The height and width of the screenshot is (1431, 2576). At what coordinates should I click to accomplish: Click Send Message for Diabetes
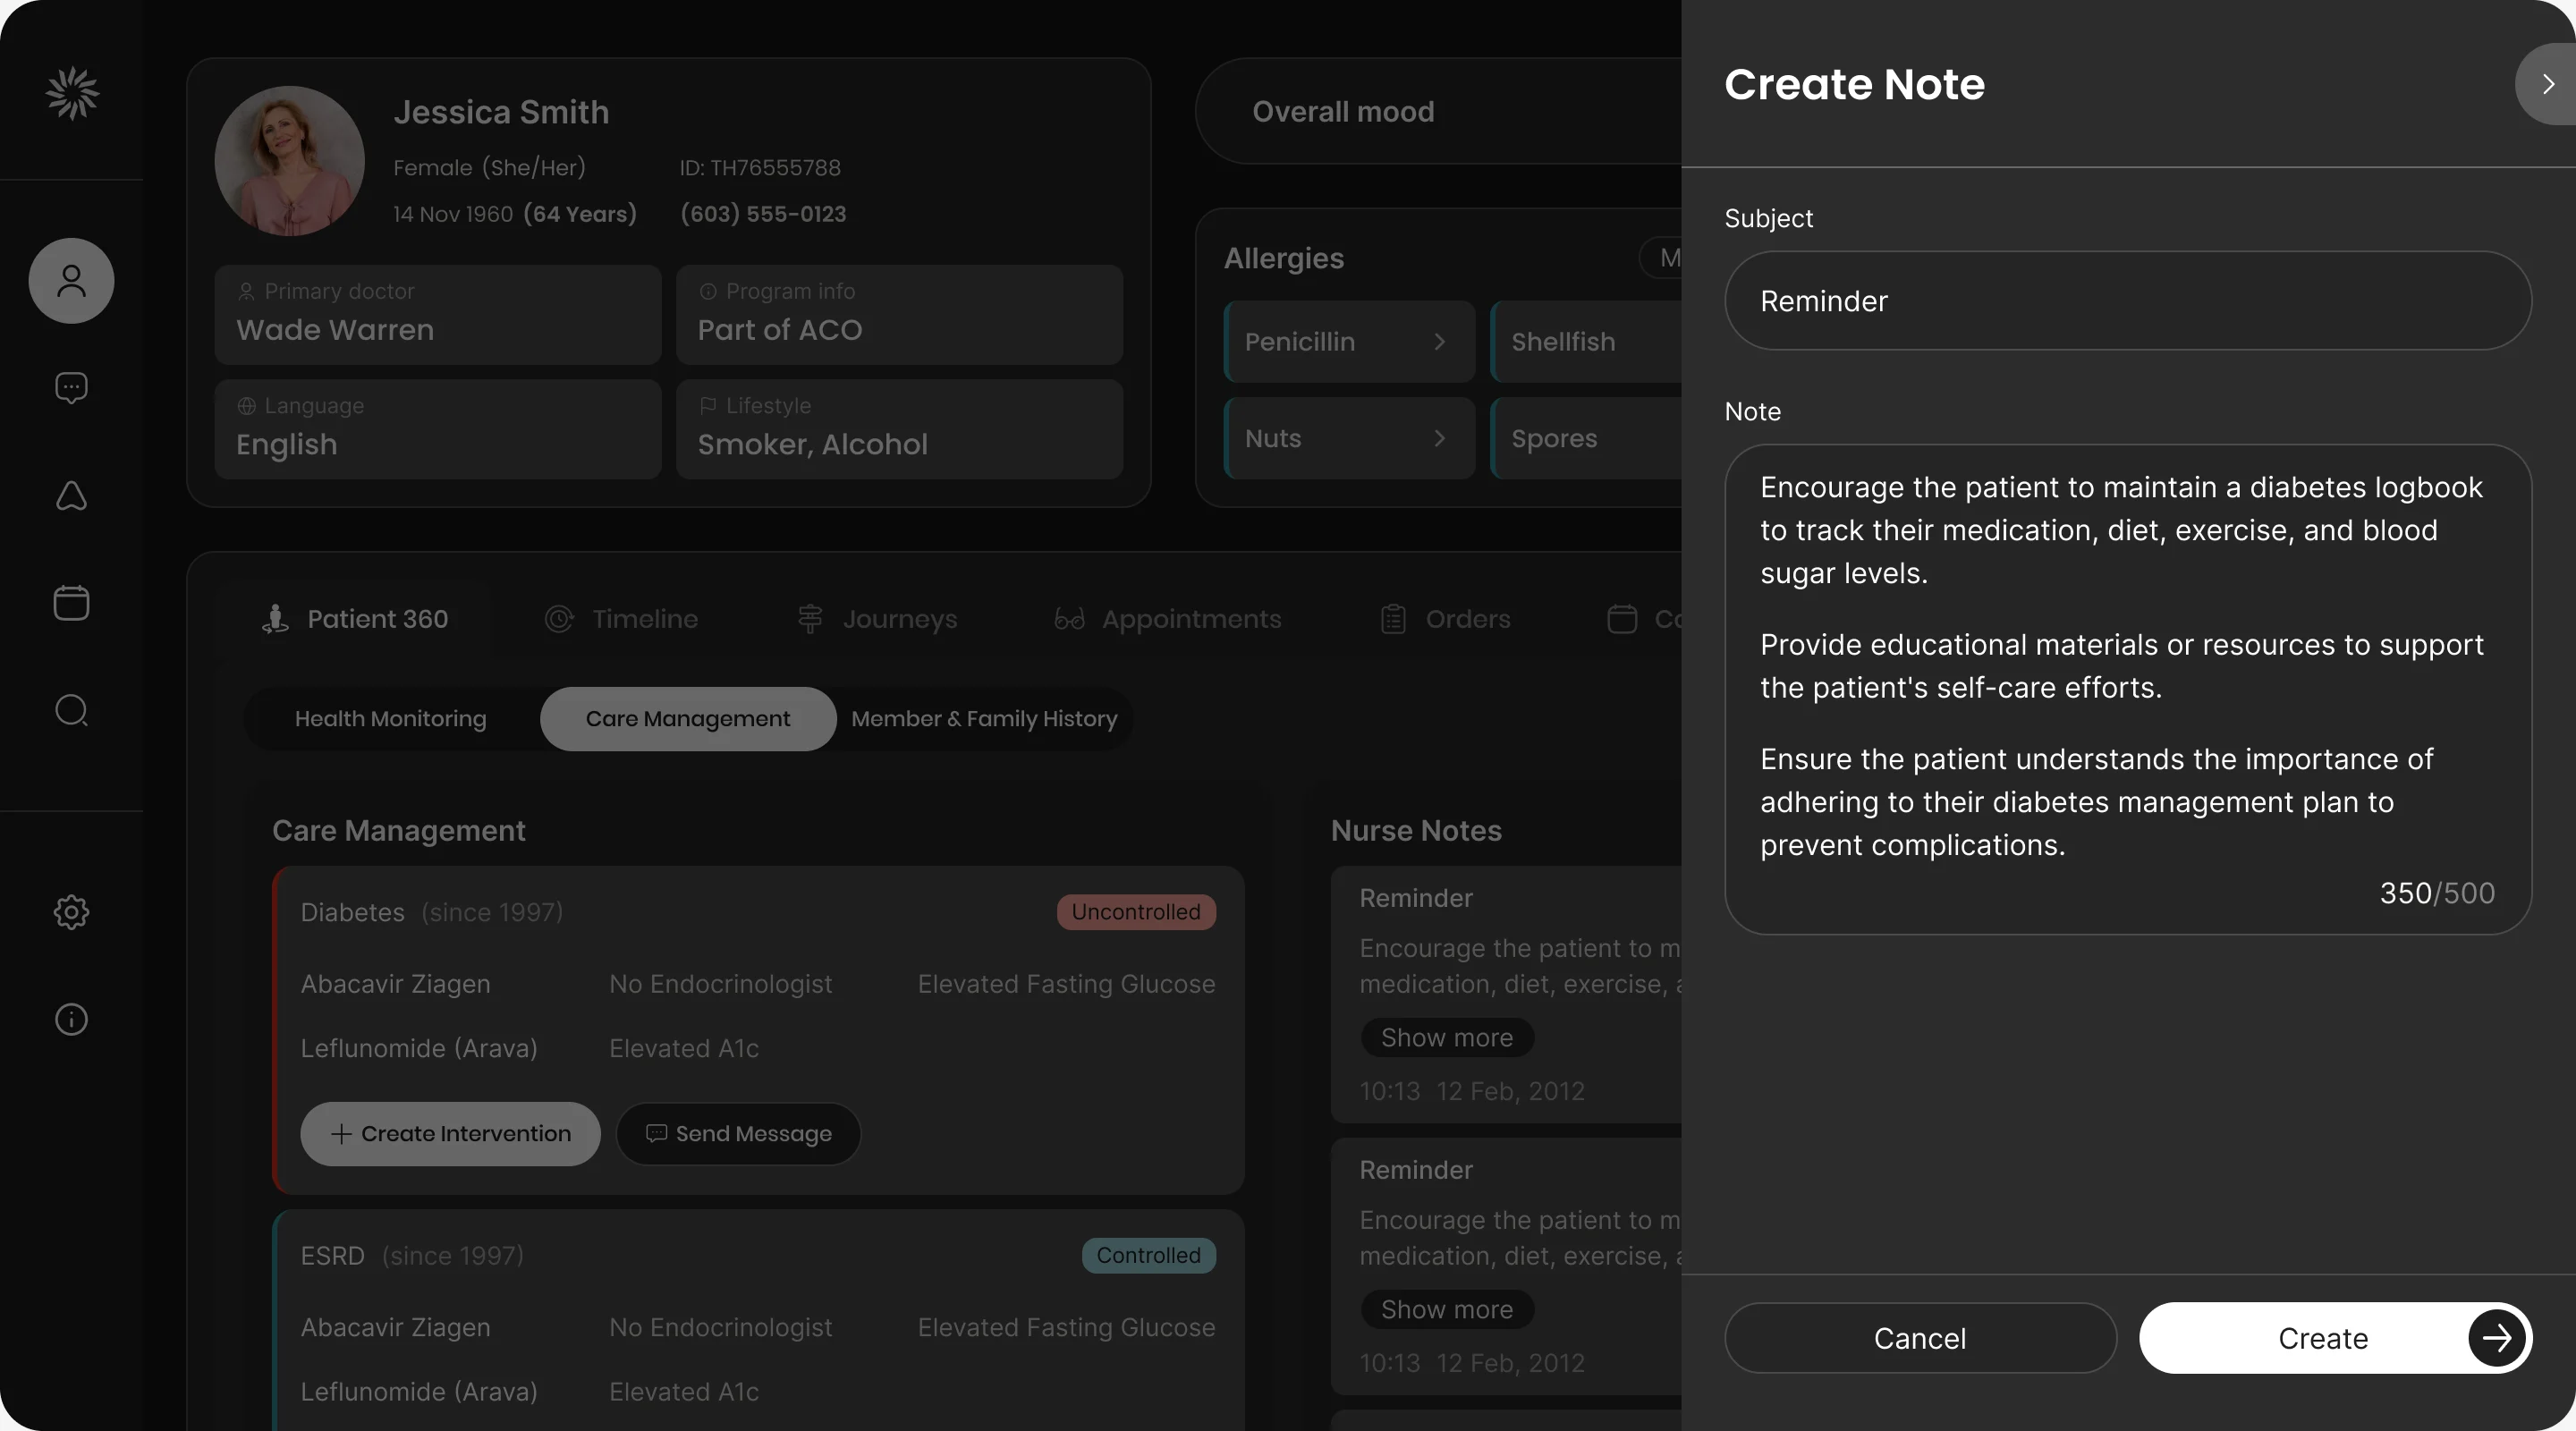(739, 1134)
